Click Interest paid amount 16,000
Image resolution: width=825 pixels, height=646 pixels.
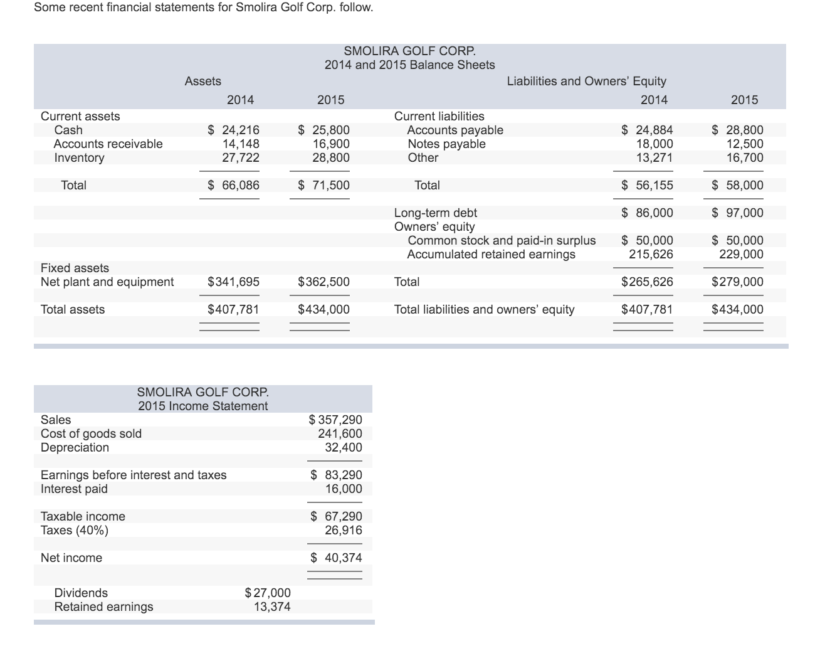tap(344, 489)
